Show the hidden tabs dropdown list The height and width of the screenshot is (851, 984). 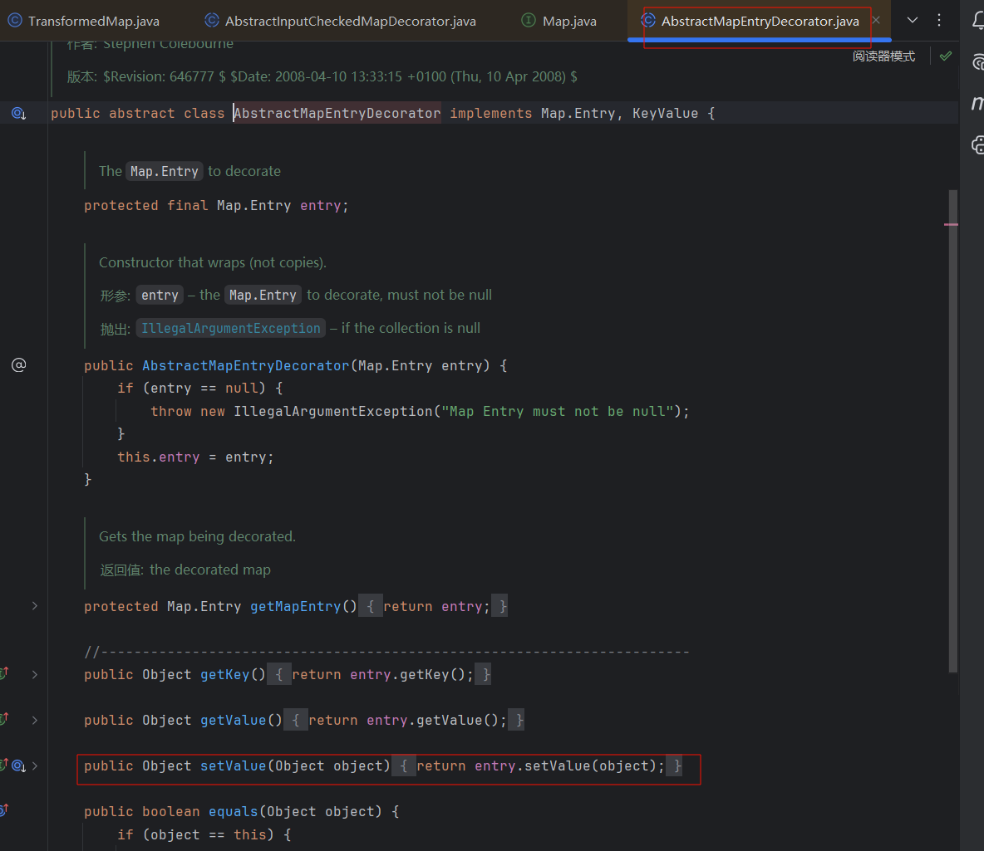pos(912,21)
